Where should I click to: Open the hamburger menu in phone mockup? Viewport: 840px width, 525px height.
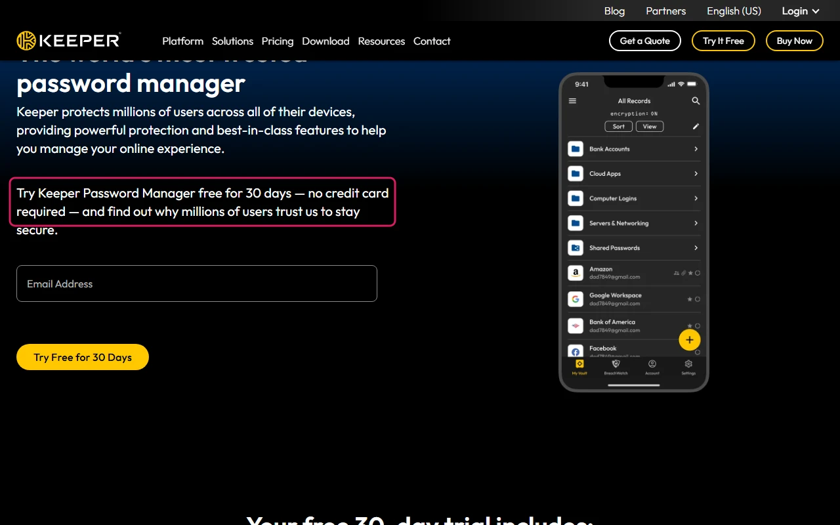572,101
